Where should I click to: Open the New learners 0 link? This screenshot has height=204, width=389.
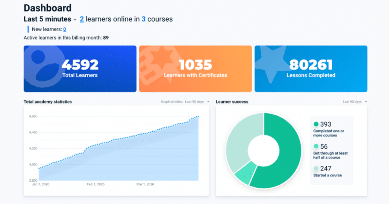(x=65, y=29)
